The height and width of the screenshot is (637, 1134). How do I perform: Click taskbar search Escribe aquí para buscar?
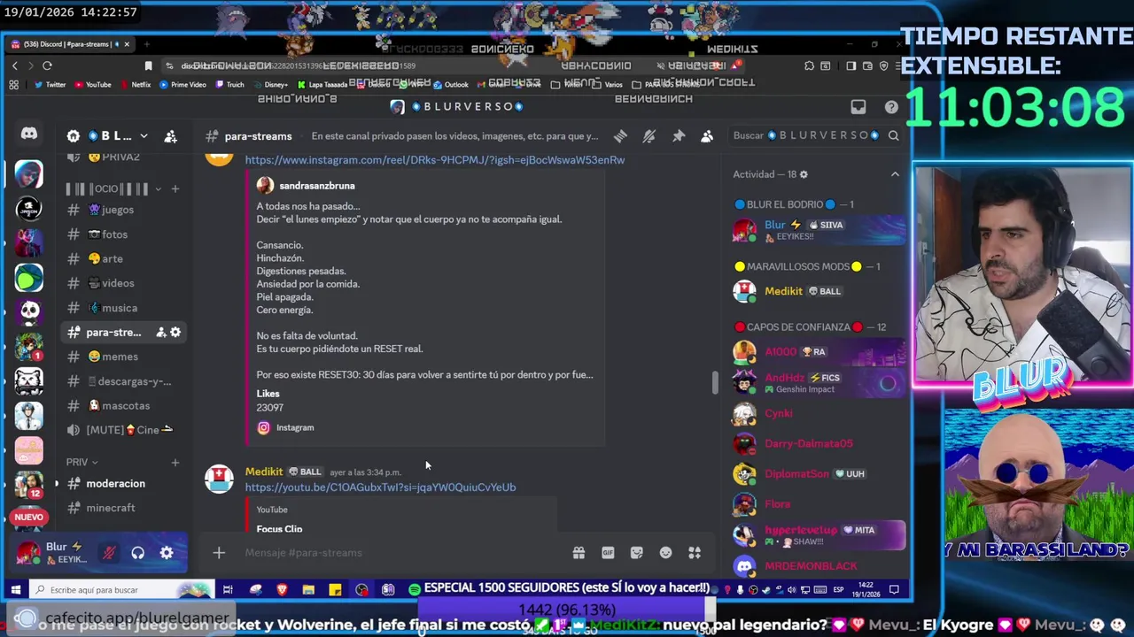[121, 590]
